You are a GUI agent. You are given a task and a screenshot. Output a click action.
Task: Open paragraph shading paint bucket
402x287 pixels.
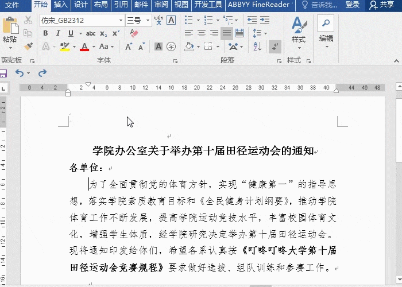[x=189, y=46]
